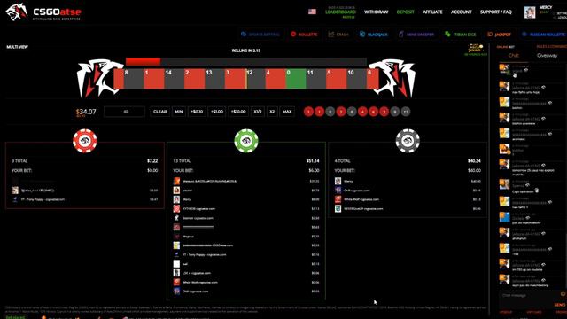Image resolution: width=567 pixels, height=319 pixels.
Task: Double the bet with X2
Action: point(272,112)
